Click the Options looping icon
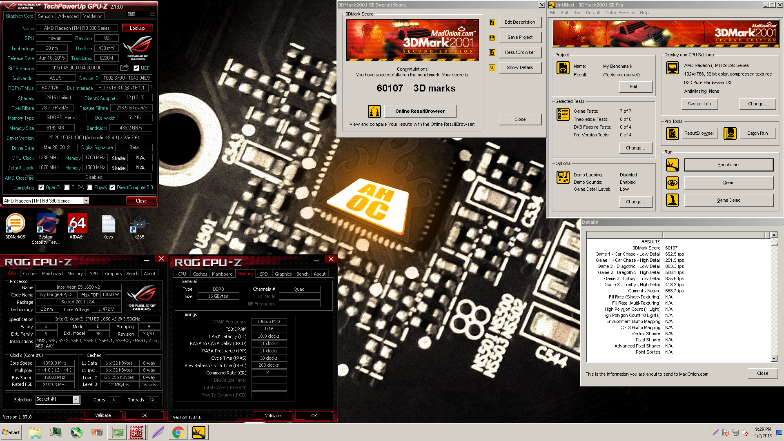 pyautogui.click(x=563, y=177)
